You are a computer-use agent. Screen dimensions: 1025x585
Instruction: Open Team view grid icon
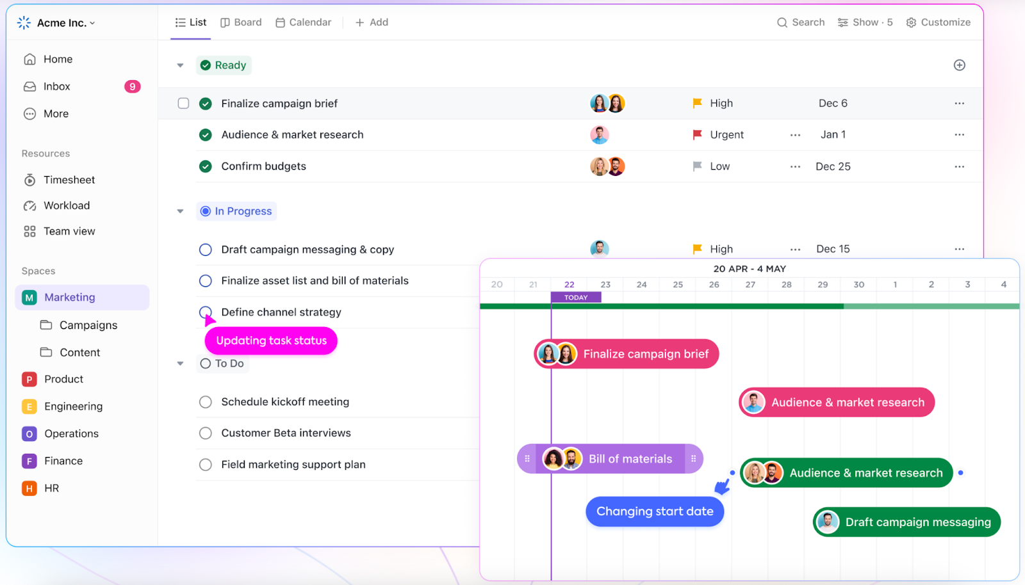click(30, 231)
